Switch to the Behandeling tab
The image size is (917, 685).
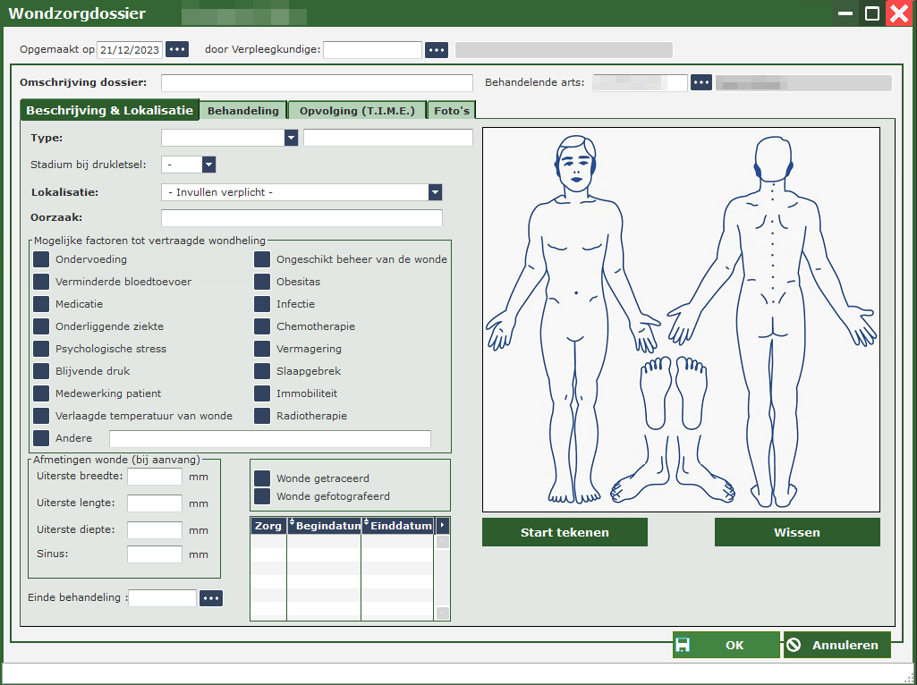(x=242, y=111)
